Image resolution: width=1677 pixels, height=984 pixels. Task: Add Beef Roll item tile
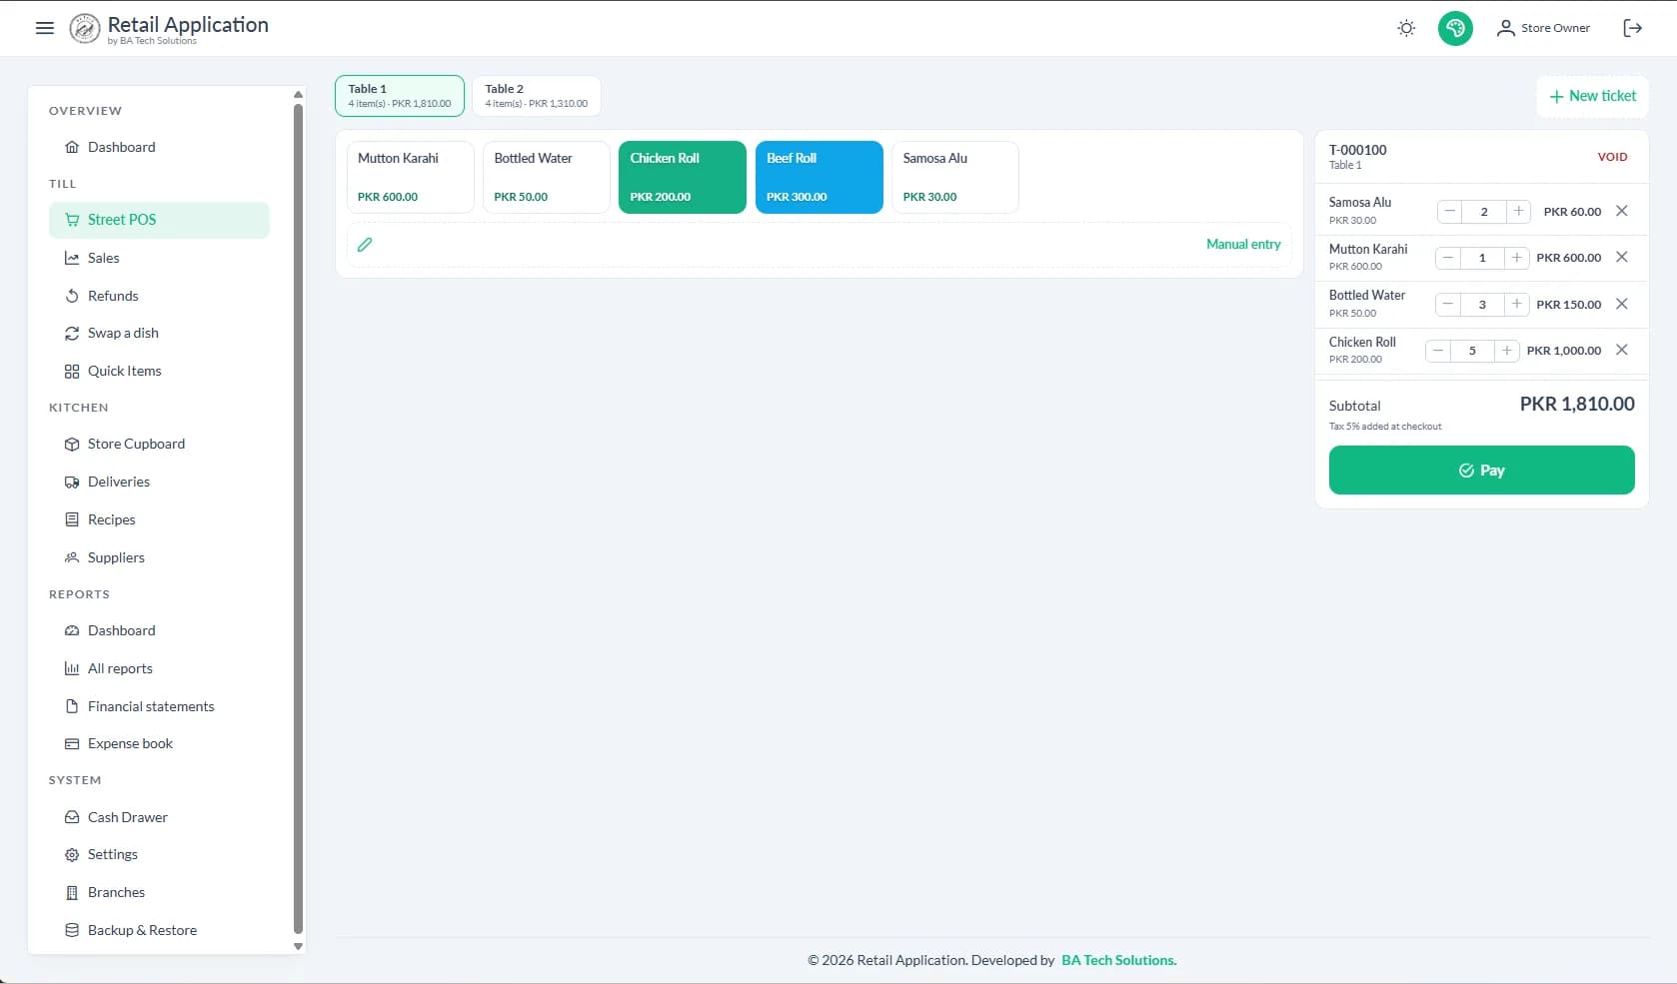pos(819,177)
